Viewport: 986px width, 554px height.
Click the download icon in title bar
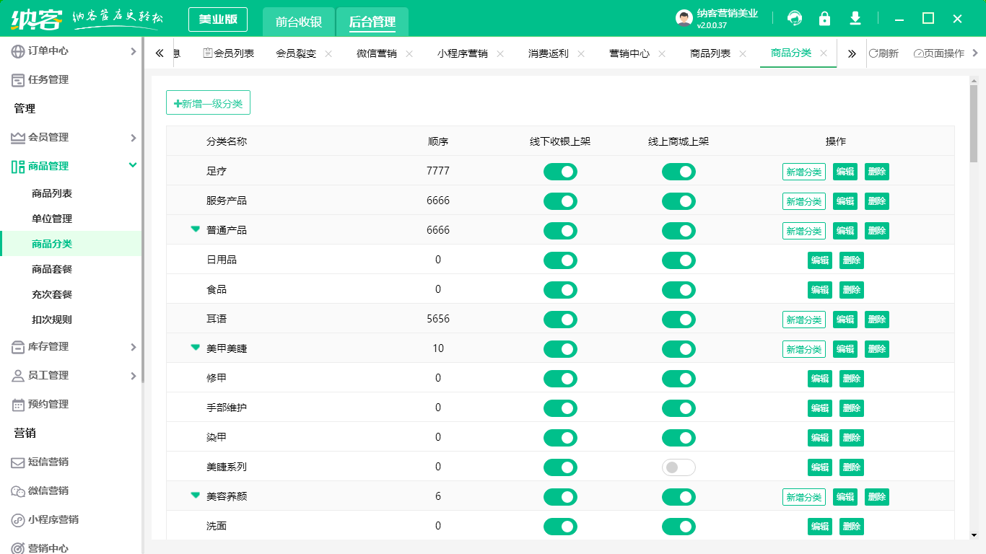pyautogui.click(x=855, y=19)
